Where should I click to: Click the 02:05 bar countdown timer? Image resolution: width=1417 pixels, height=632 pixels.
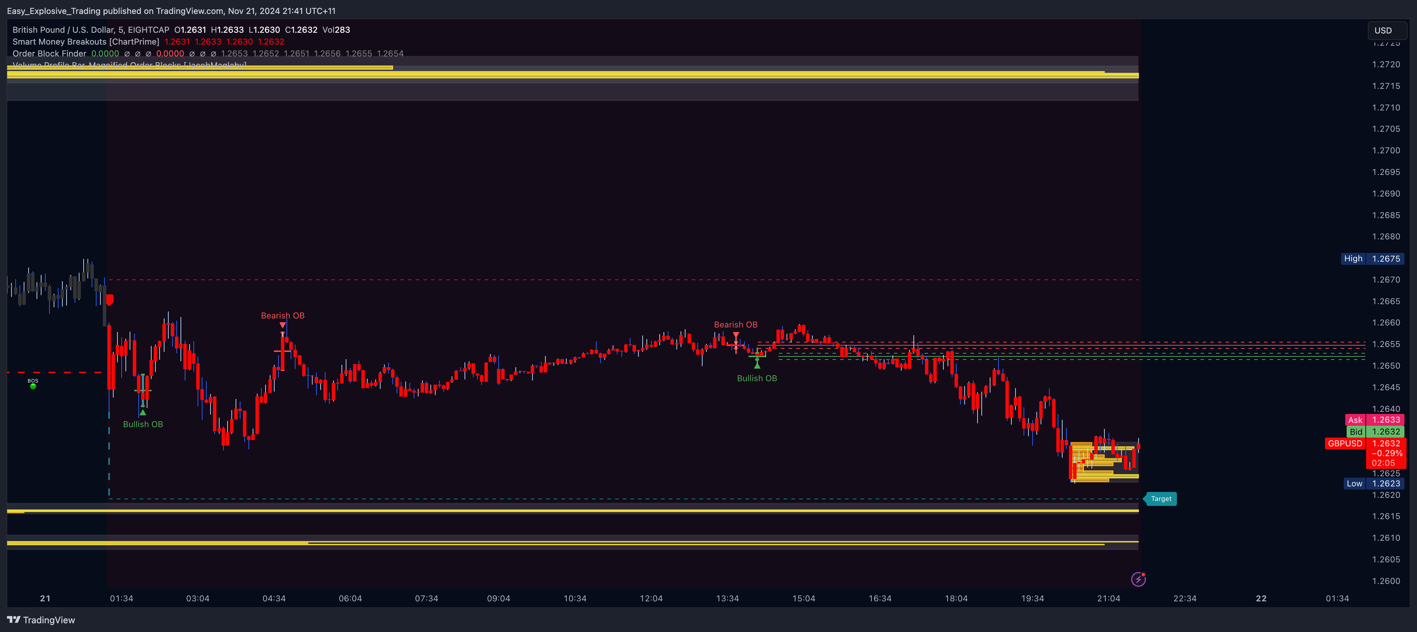point(1383,463)
